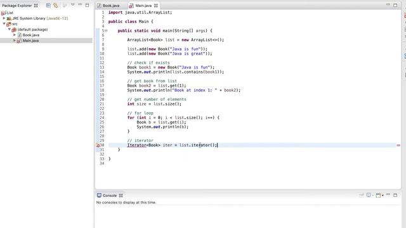The height and width of the screenshot is (228, 406).
Task: Select Book.java in Package Explorer
Action: (x=31, y=35)
